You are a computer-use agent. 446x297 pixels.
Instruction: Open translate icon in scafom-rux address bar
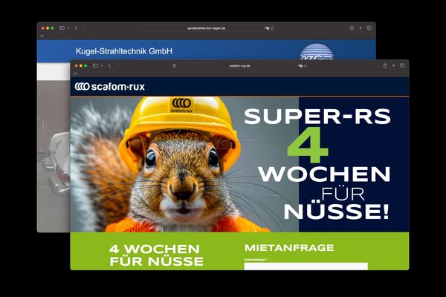tap(300, 65)
